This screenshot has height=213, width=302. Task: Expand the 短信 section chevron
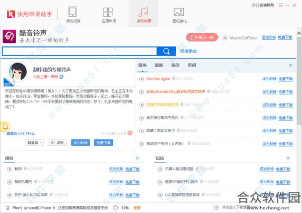tap(288, 158)
